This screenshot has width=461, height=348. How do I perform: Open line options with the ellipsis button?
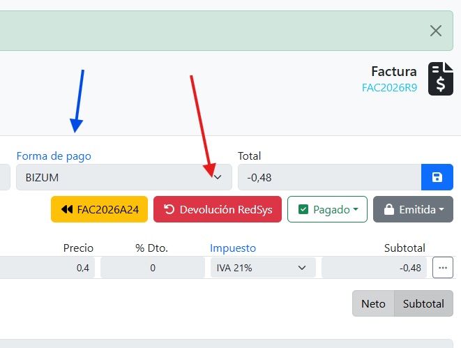point(443,267)
